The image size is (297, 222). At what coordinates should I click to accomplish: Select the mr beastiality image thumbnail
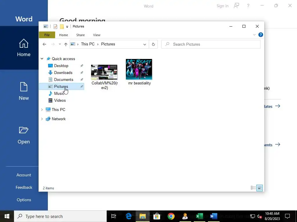(x=139, y=69)
